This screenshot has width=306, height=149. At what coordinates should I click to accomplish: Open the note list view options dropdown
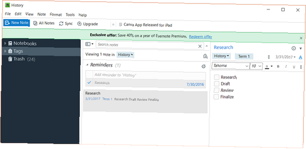point(89,44)
